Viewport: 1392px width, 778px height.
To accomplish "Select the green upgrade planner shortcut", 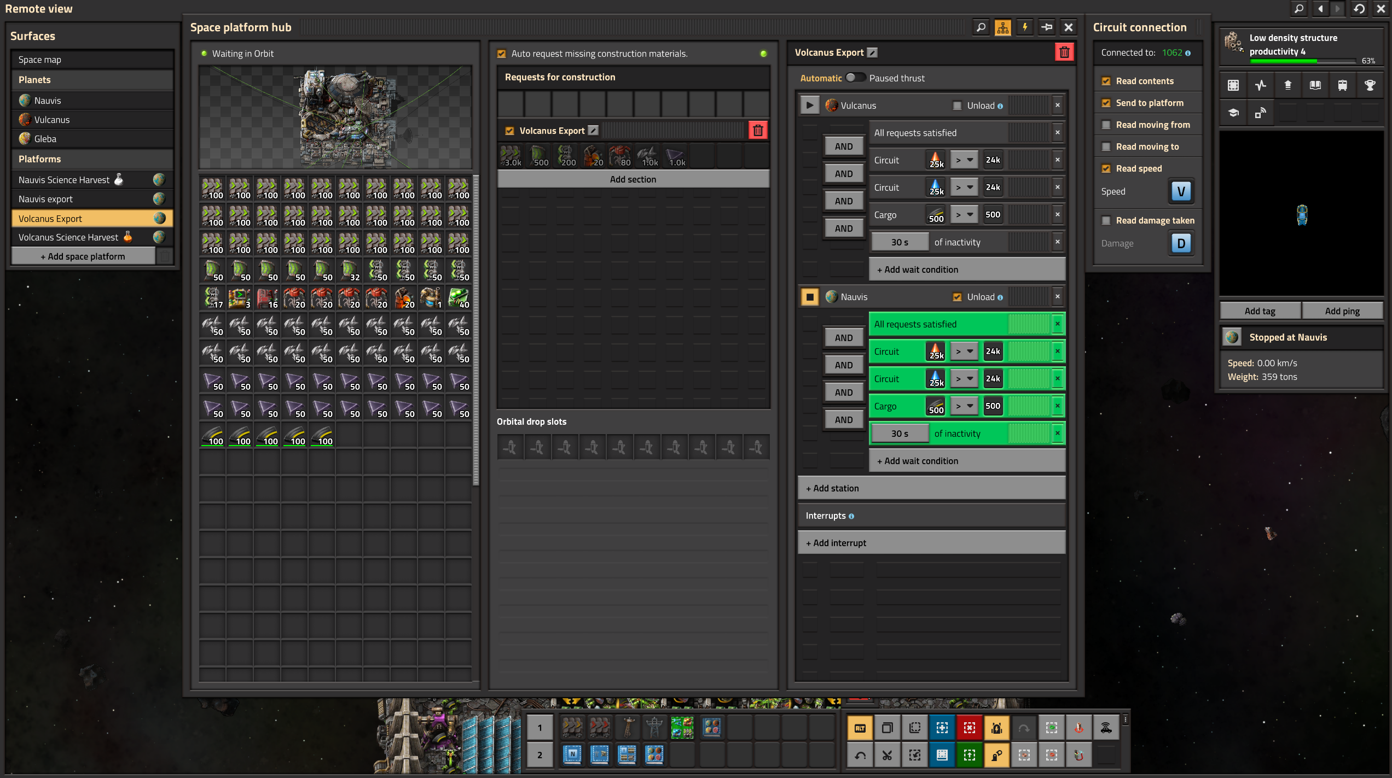I will tap(970, 755).
